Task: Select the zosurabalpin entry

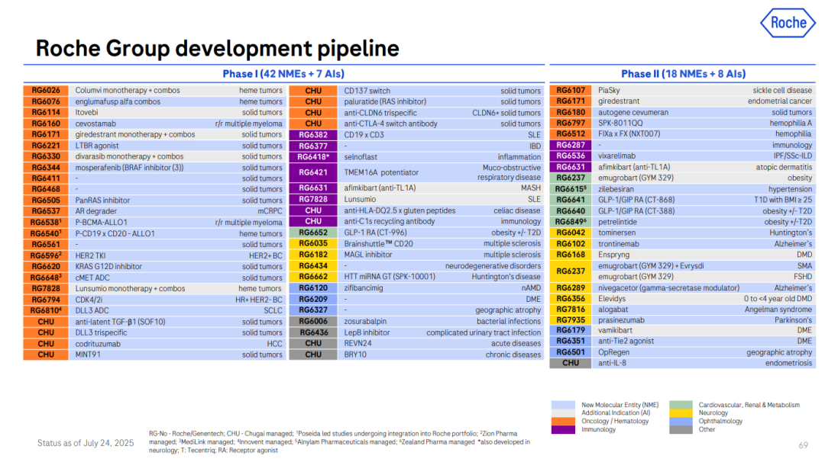Action: coord(365,322)
